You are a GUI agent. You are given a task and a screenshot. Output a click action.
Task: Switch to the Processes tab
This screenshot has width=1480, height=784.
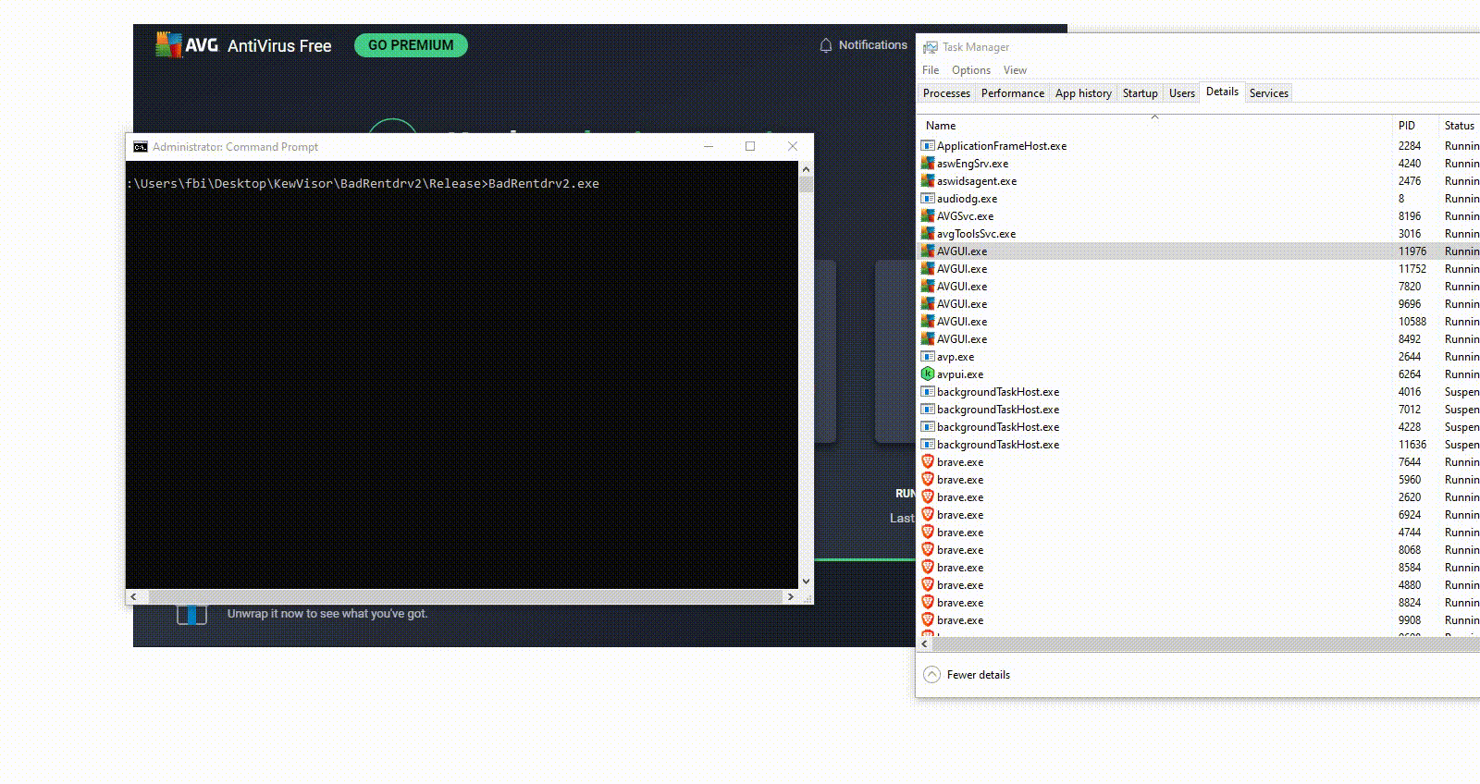point(946,93)
